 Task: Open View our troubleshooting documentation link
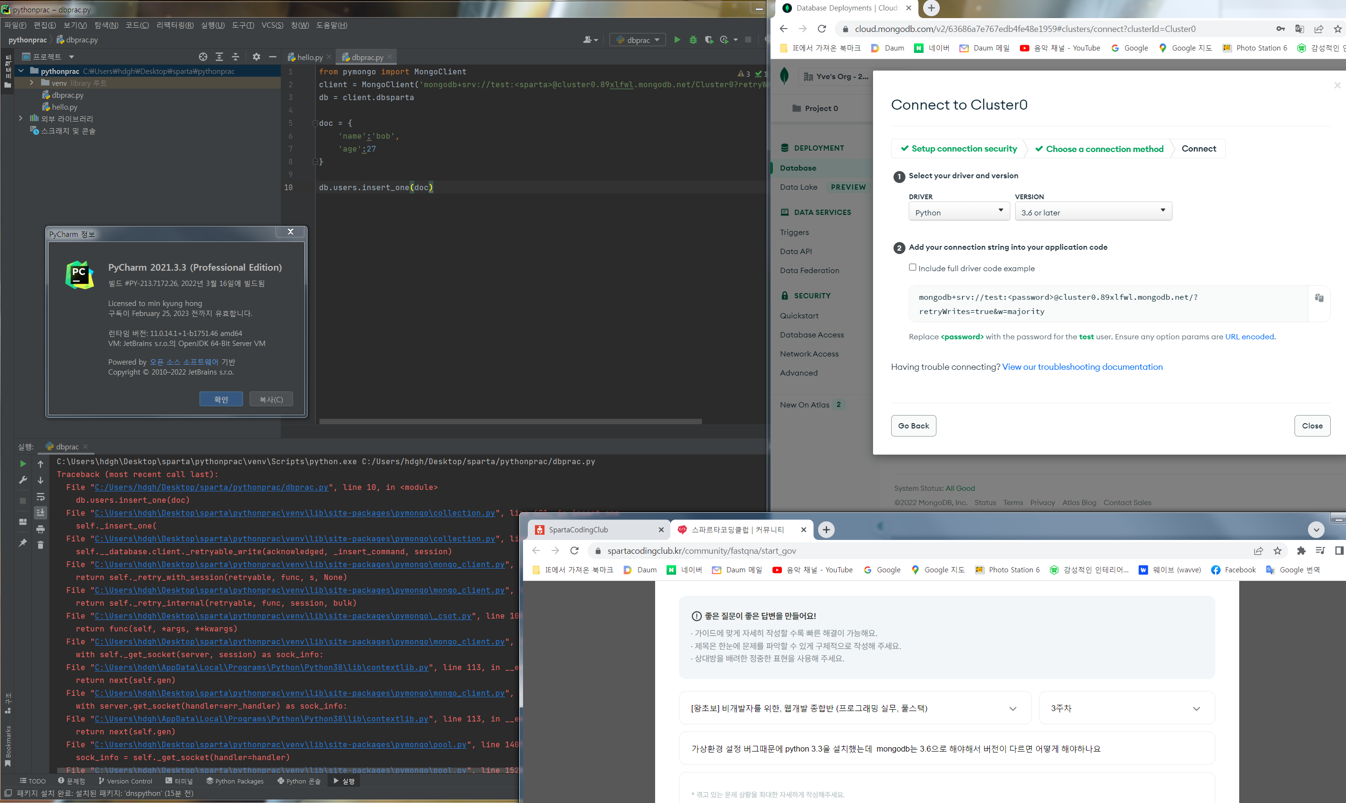[x=1082, y=367]
